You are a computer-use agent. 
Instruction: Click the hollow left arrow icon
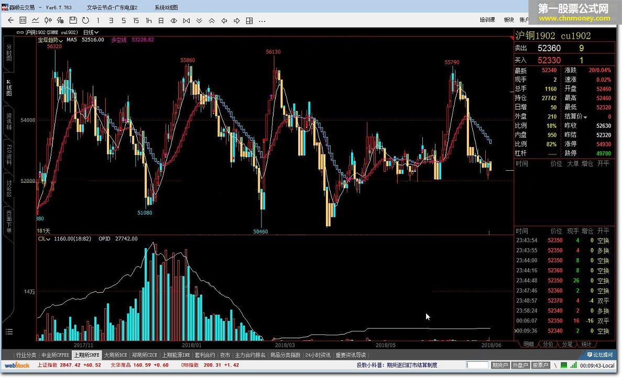224,20
